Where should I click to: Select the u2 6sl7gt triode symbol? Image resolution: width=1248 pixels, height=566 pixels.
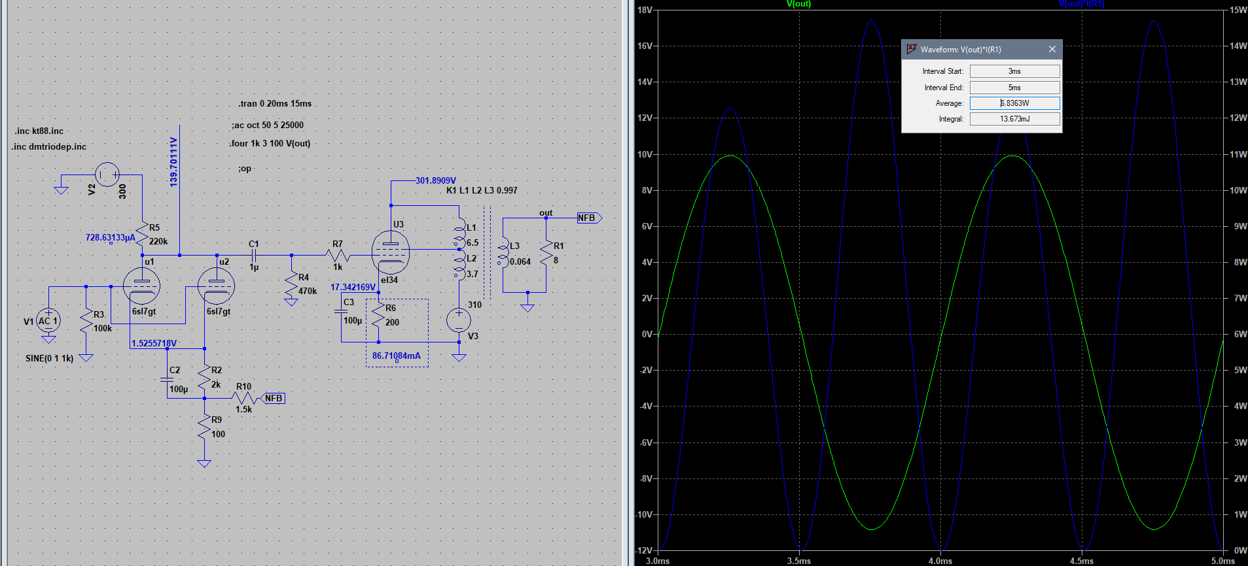point(216,286)
